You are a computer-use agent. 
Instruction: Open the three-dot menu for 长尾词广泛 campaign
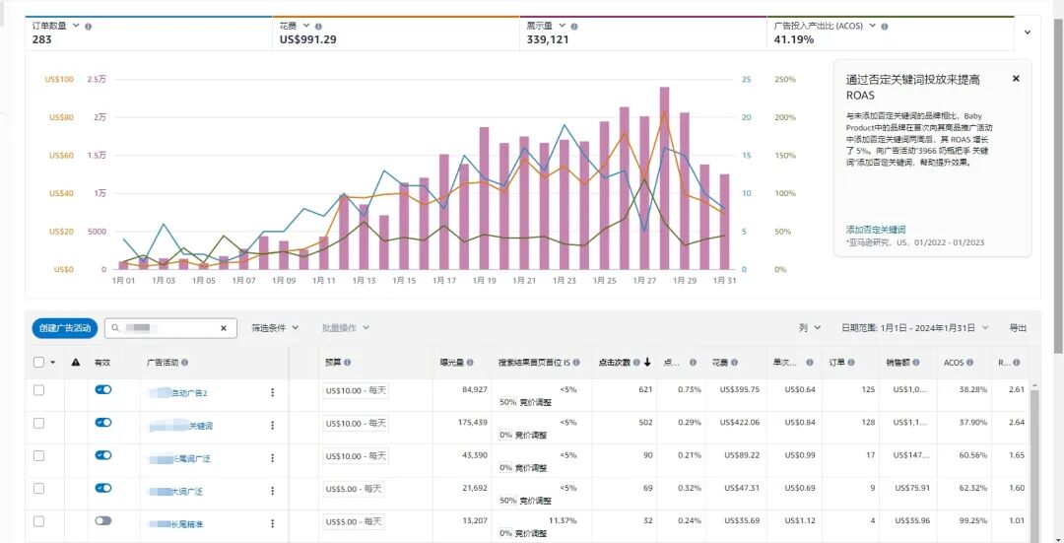point(272,458)
